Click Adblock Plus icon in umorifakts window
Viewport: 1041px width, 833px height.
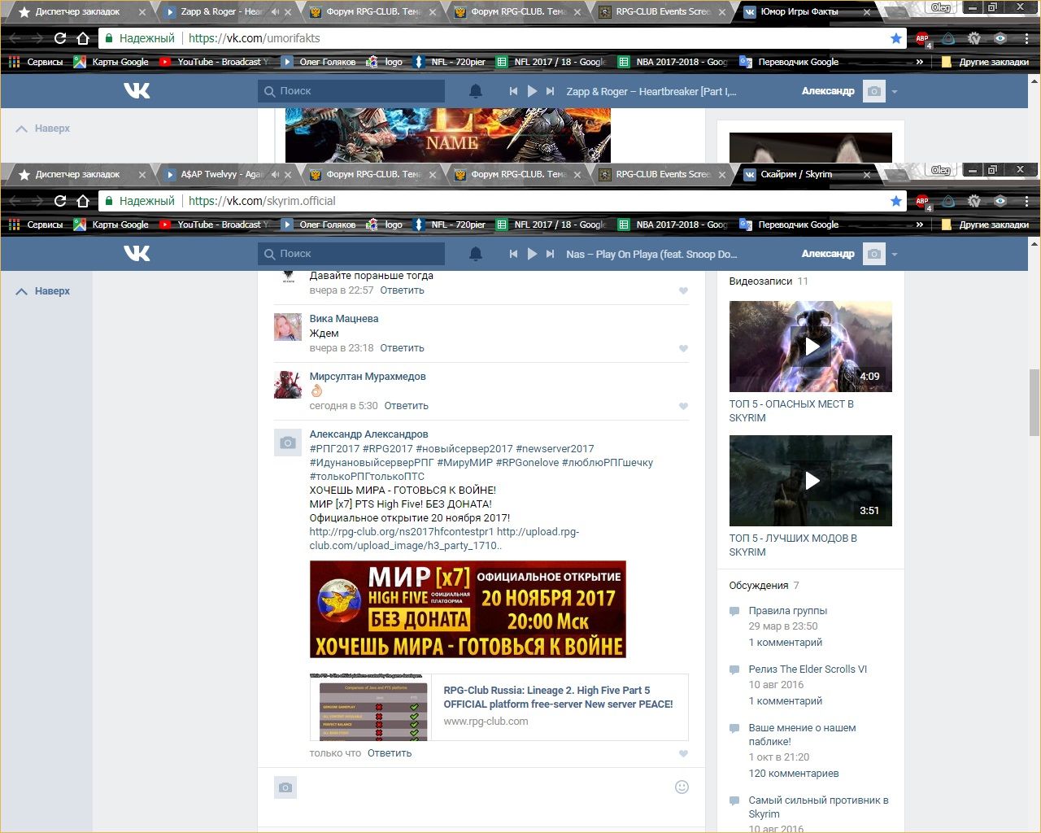click(x=922, y=38)
